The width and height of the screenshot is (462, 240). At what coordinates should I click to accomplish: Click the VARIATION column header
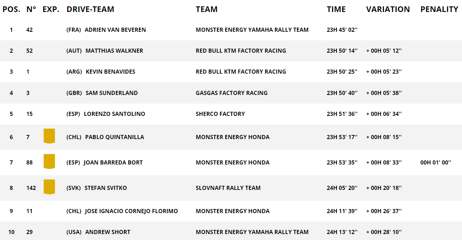pyautogui.click(x=388, y=9)
